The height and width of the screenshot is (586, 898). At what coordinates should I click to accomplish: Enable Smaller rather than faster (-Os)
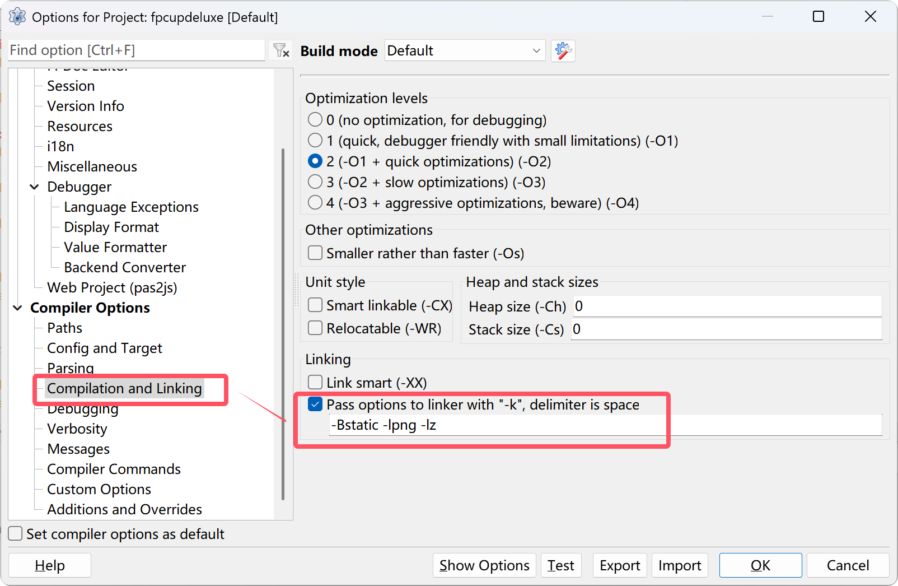(315, 253)
